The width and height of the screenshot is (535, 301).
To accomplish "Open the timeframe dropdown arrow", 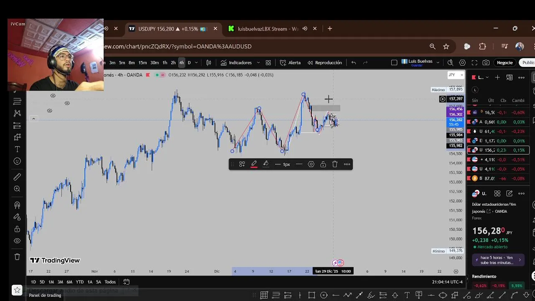I will tap(196, 63).
